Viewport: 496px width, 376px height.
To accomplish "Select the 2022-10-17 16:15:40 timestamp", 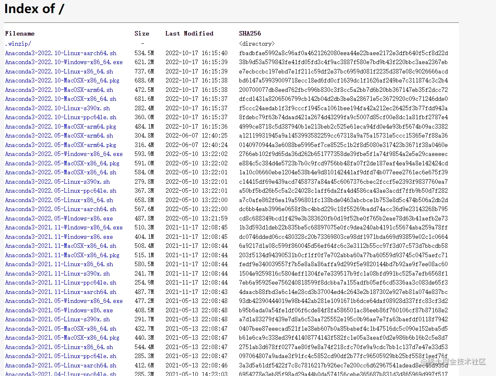I will (197, 53).
